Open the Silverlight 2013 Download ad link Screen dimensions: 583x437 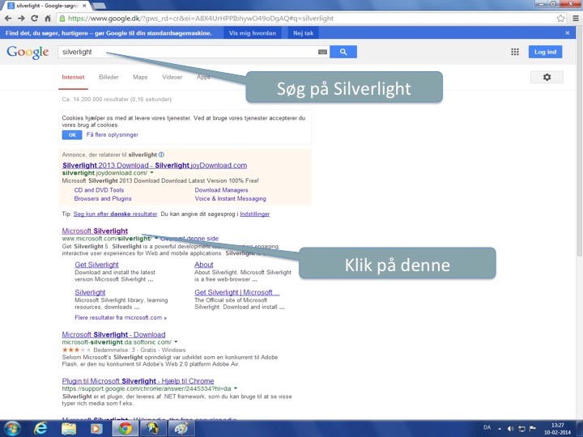[x=155, y=165]
